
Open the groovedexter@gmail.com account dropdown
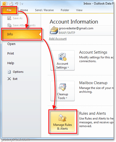coord(81,30)
